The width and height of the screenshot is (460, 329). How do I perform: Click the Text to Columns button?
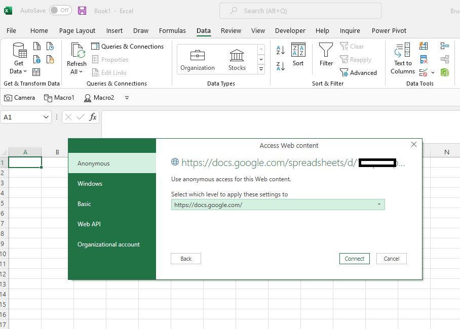(402, 58)
